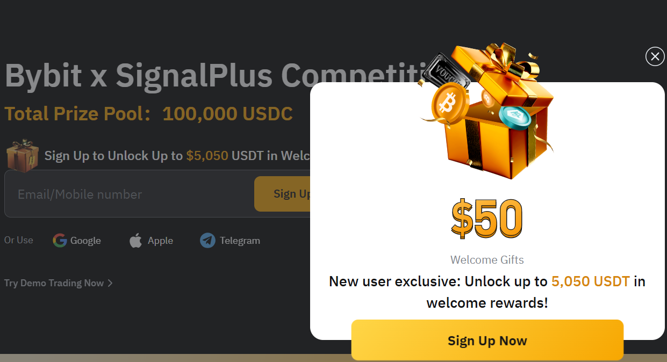Click the Apple logo icon
This screenshot has height=362, width=667.
point(135,241)
